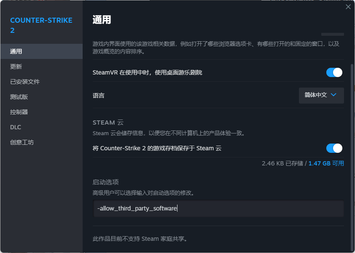The image size is (355, 253).
Task: Click the 2.46 KB 已存储 text
Action: click(x=282, y=163)
